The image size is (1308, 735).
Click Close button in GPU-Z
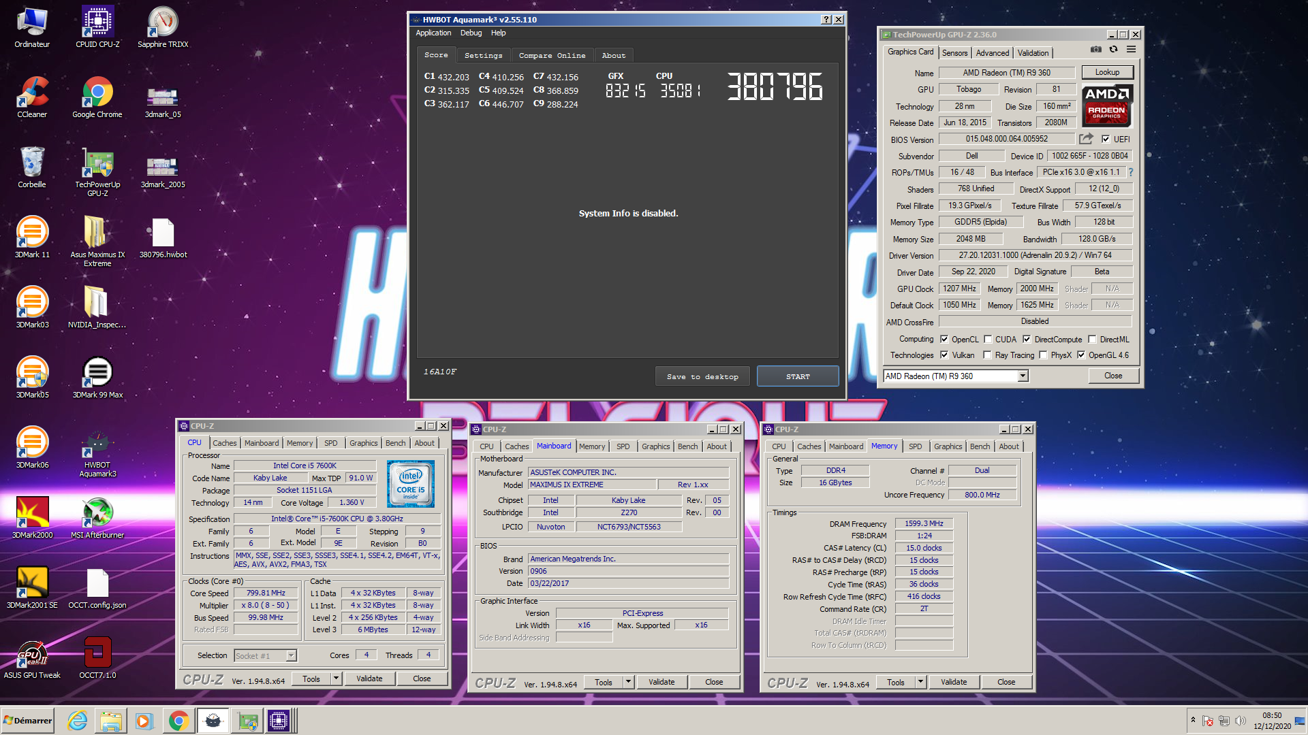click(x=1113, y=376)
